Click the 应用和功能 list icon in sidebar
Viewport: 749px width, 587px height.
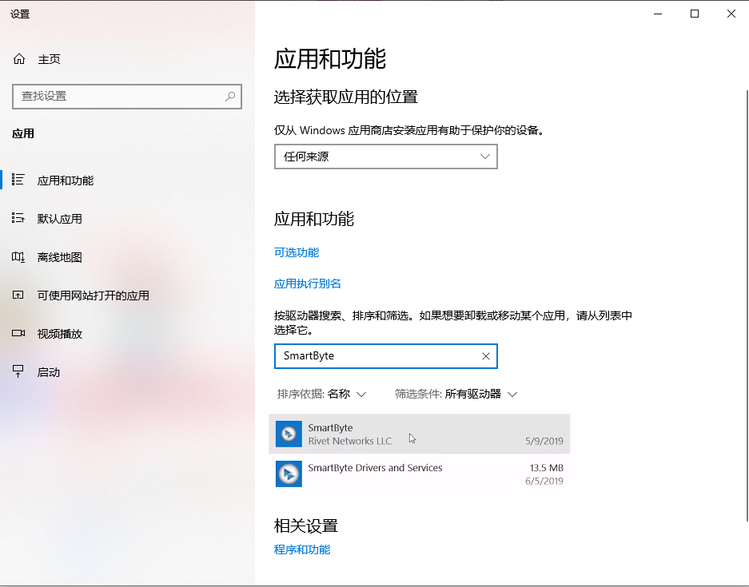click(x=18, y=180)
